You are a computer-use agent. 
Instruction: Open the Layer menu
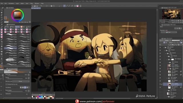coord(17,3)
